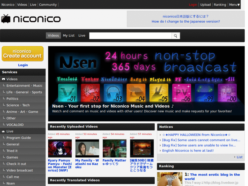Open Community in top navigation
Image resolution: width=248 pixels, height=186 pixels.
point(48,5)
